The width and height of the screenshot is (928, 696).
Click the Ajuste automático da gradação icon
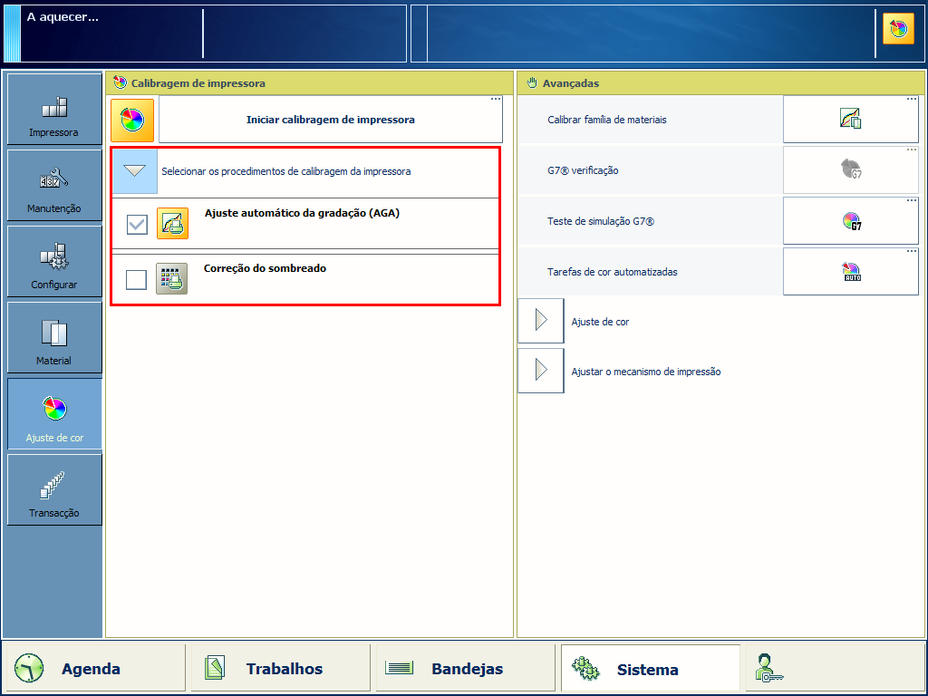pos(172,224)
